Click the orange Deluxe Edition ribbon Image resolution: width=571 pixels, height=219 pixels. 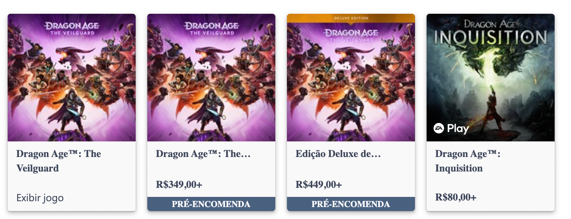point(351,18)
